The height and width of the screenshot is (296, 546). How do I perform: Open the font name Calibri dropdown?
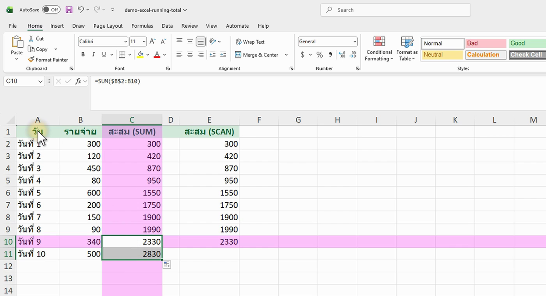(126, 41)
